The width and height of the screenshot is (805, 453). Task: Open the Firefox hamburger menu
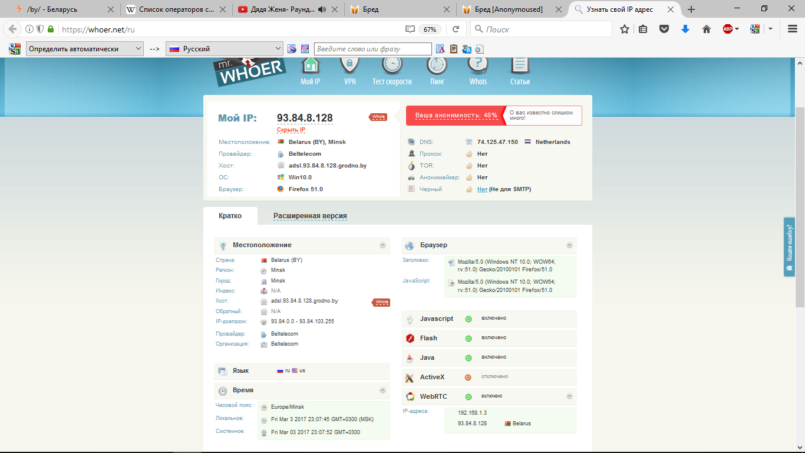[792, 29]
